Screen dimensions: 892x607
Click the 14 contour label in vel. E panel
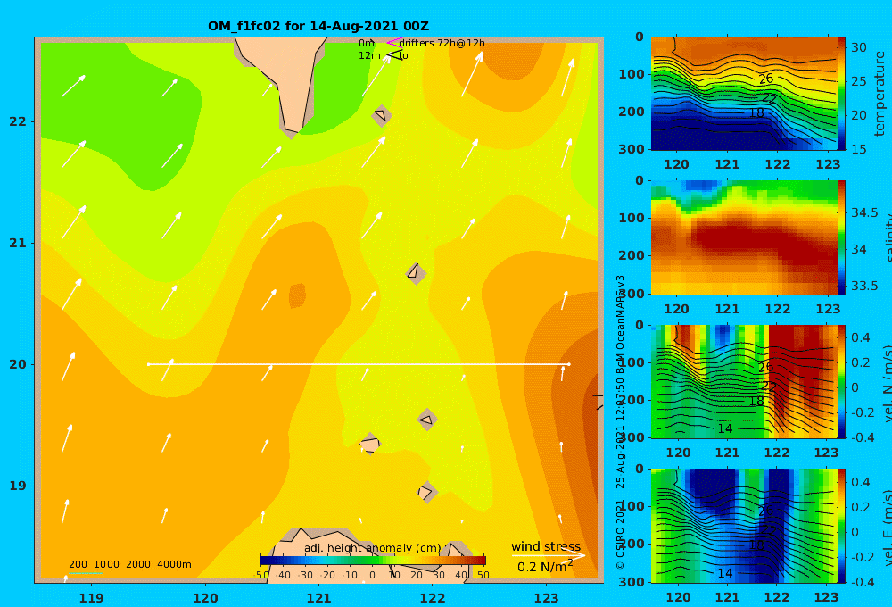[x=724, y=573]
